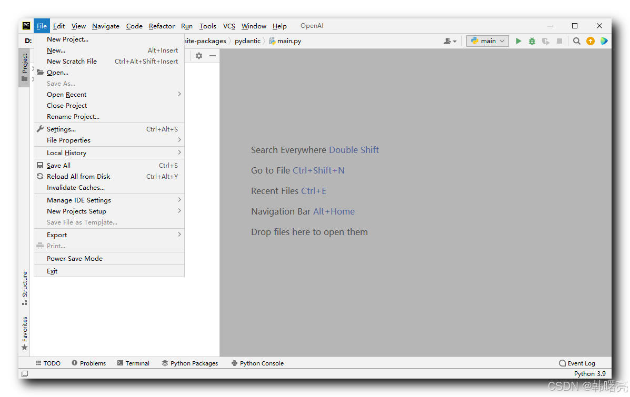Click the printer icon next to Print
Viewport: 630px width, 397px height.
pos(40,246)
